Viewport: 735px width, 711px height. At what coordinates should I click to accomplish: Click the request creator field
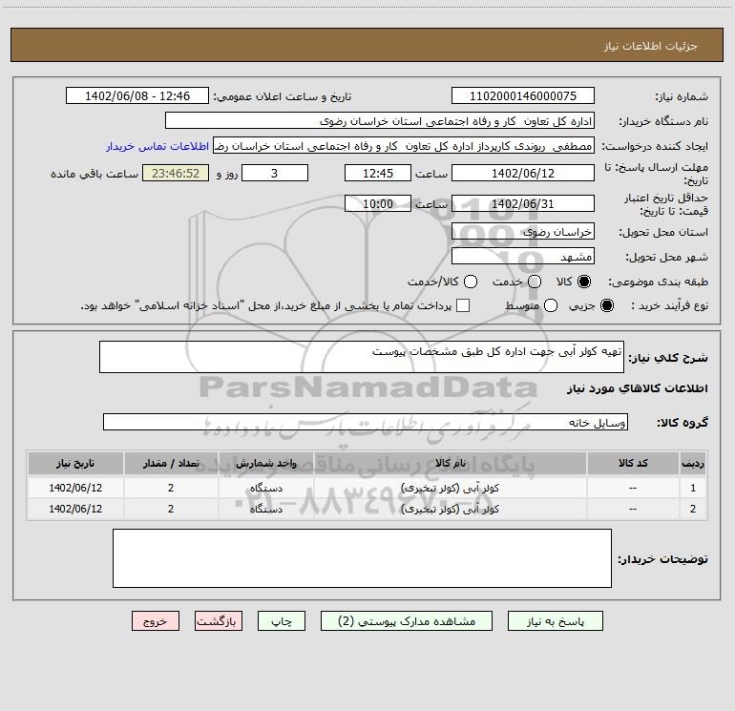click(404, 145)
